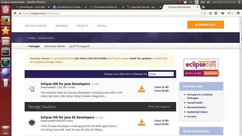Open Forums related link
Image resolution: width=242 pixels, height=136 pixels.
click(192, 116)
